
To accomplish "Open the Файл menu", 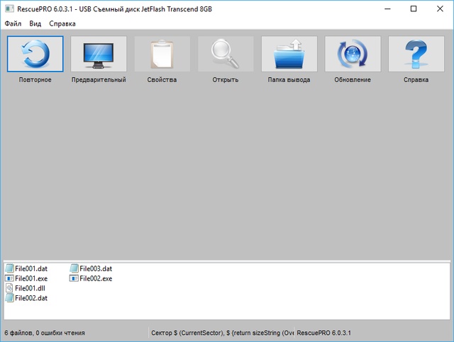I will coord(13,23).
